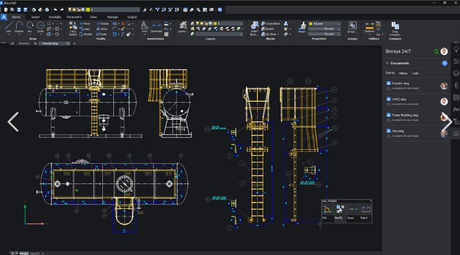
Task: Open the Drawing1 document tab
Action: click(x=23, y=44)
